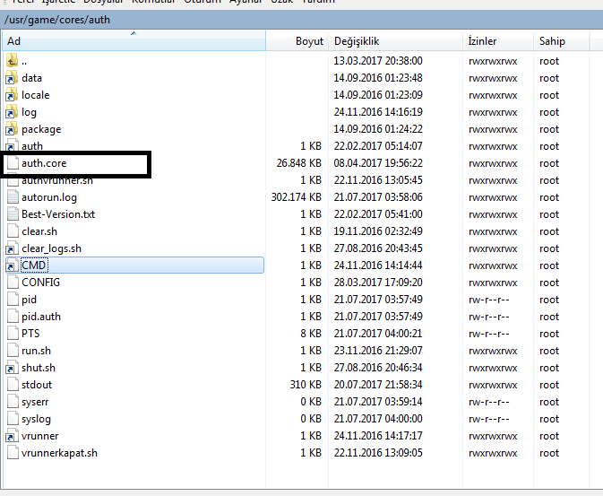
Task: Select the 'vrunnerkapat.sh' file name
Action: point(60,453)
